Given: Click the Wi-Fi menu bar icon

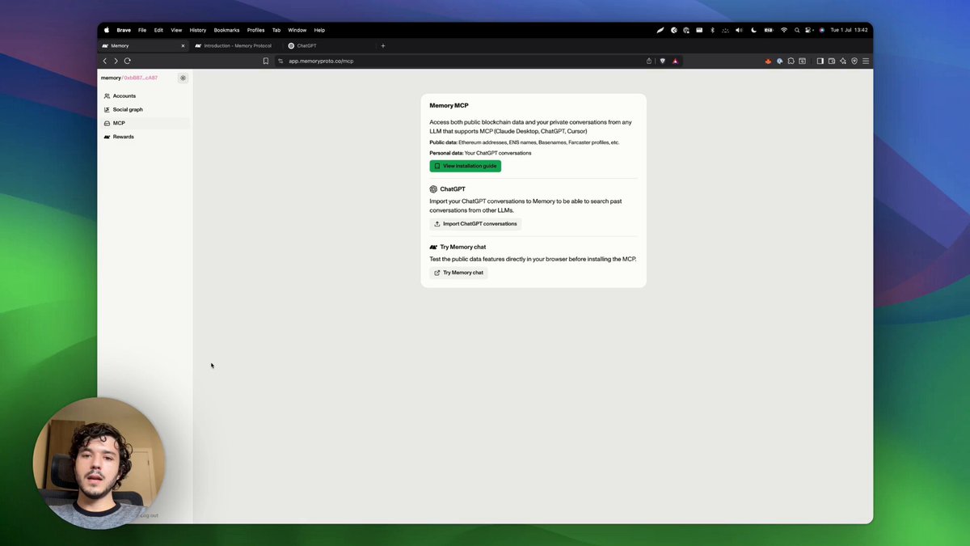Looking at the screenshot, I should click(x=783, y=30).
